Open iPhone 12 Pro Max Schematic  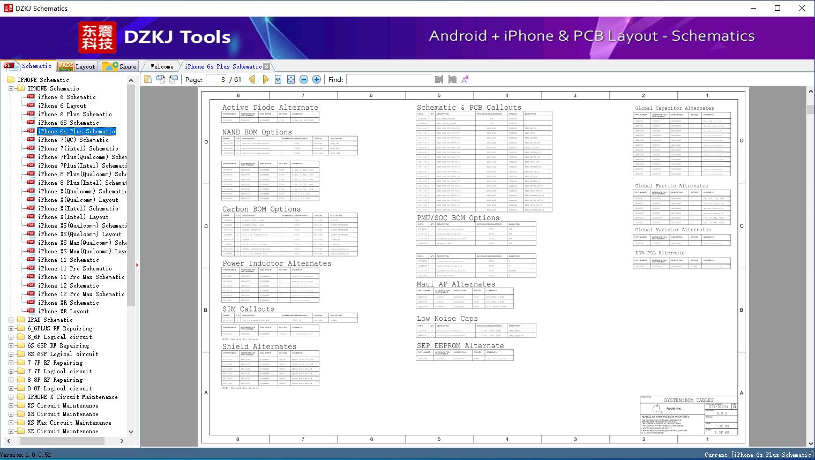(x=81, y=294)
